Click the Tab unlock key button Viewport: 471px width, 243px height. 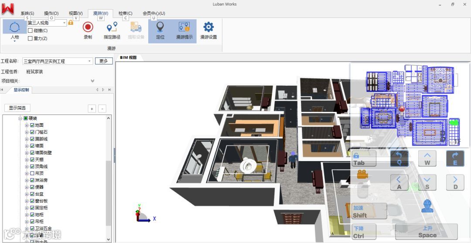click(364, 159)
